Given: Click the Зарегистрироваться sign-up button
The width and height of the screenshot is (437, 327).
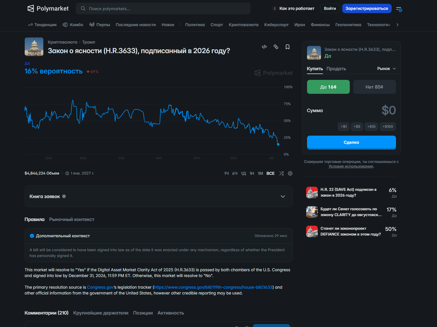Looking at the screenshot, I should (x=367, y=8).
